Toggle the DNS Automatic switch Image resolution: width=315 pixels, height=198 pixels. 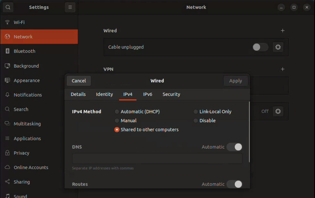pos(234,147)
